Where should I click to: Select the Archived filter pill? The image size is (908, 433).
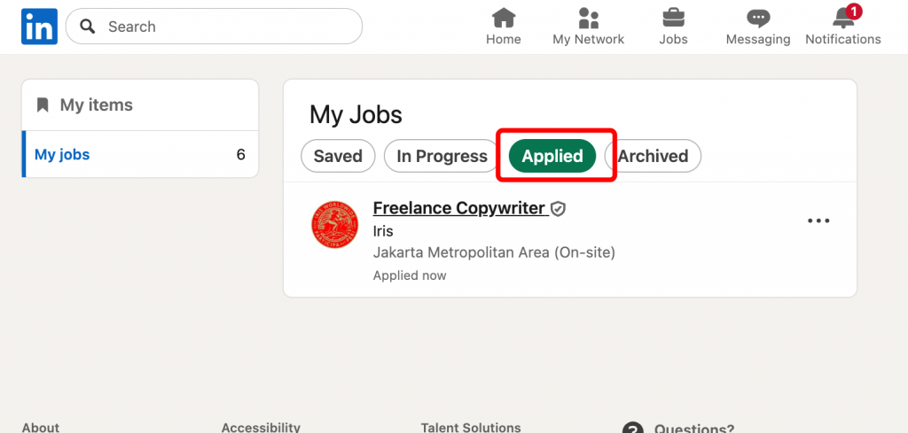[654, 156]
